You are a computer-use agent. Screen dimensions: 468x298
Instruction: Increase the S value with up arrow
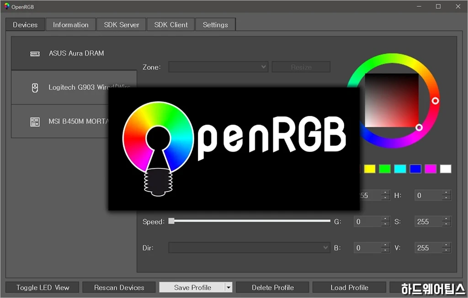click(446, 219)
